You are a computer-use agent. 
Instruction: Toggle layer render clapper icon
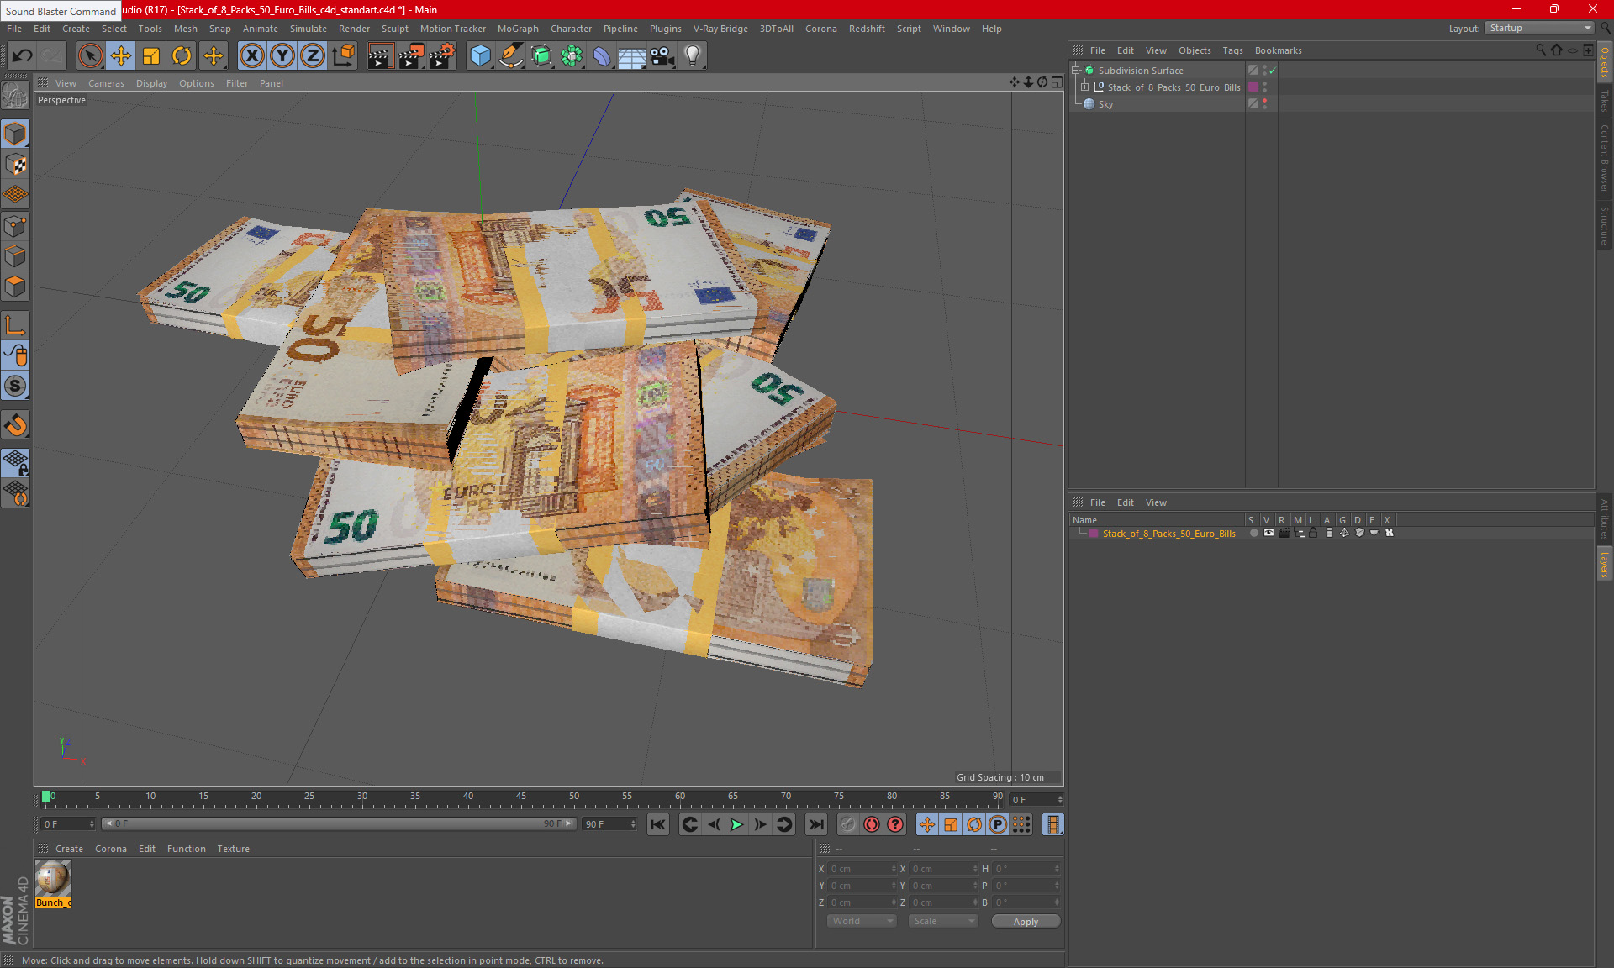(x=1284, y=533)
